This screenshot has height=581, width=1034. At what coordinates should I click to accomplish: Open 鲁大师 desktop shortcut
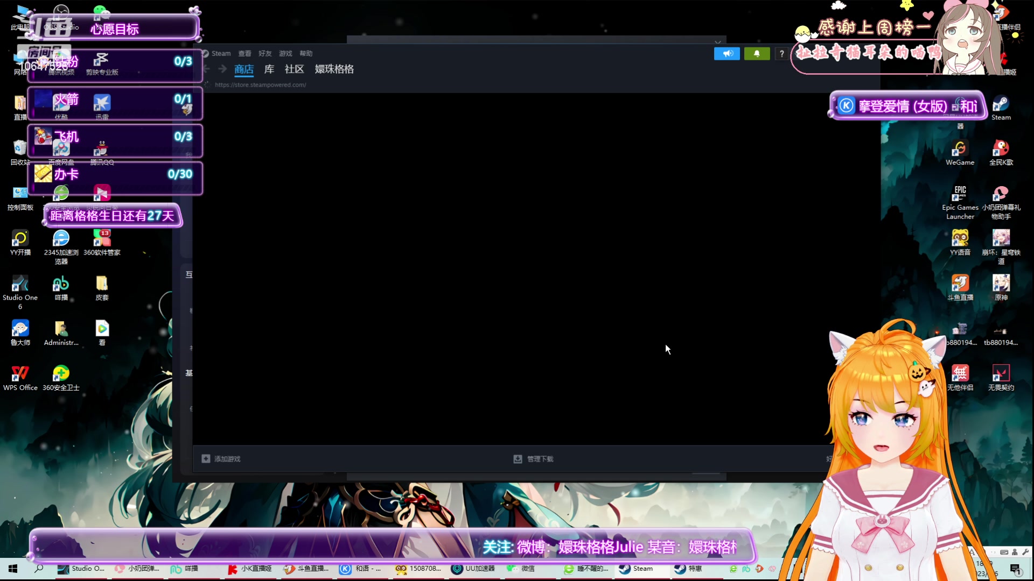[x=20, y=332]
